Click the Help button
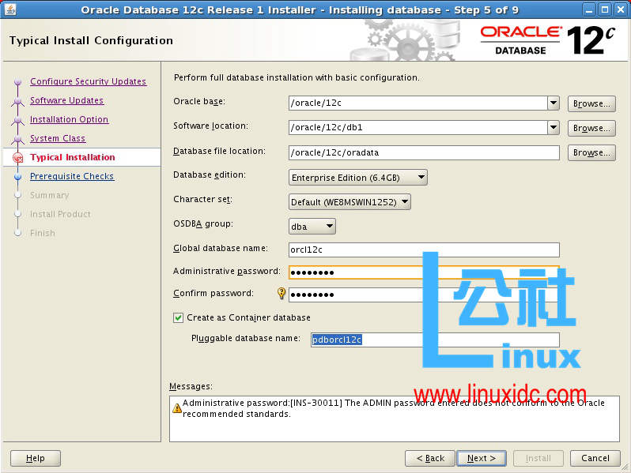Viewport: 631px width, 473px height. click(36, 458)
